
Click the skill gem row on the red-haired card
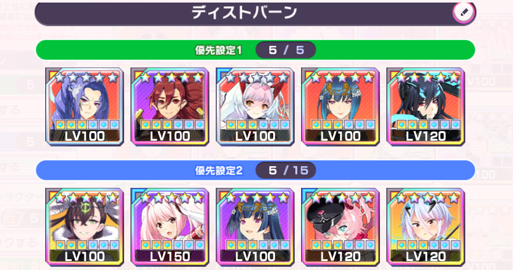[172, 124]
